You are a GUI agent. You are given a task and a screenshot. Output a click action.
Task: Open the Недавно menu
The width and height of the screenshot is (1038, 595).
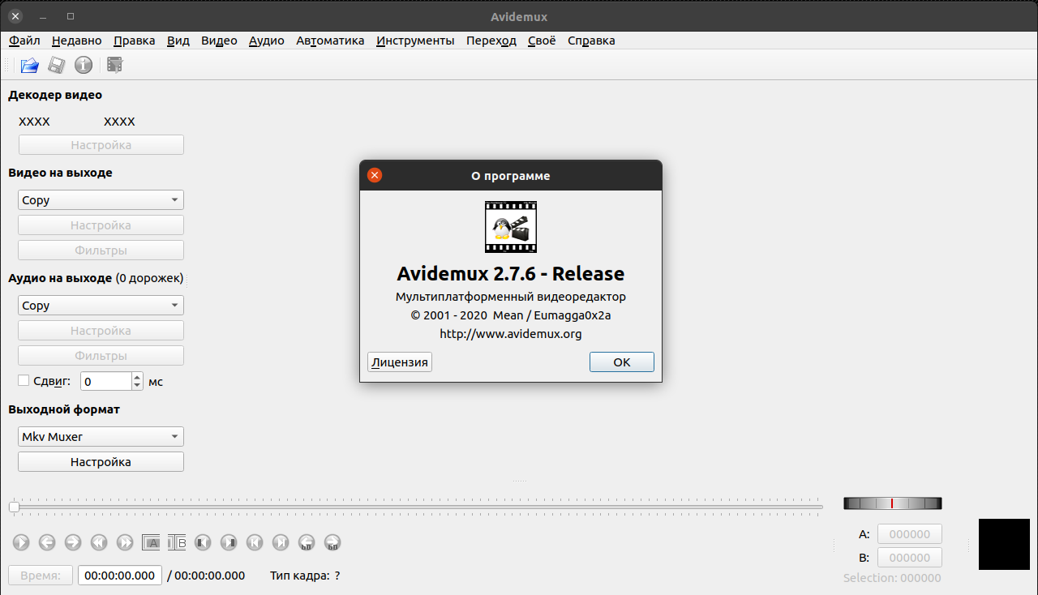(x=77, y=41)
